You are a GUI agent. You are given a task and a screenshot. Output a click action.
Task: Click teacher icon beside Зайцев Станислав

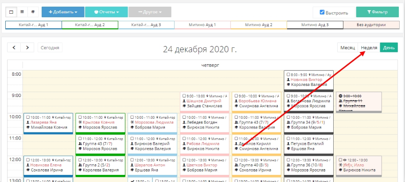(184, 106)
